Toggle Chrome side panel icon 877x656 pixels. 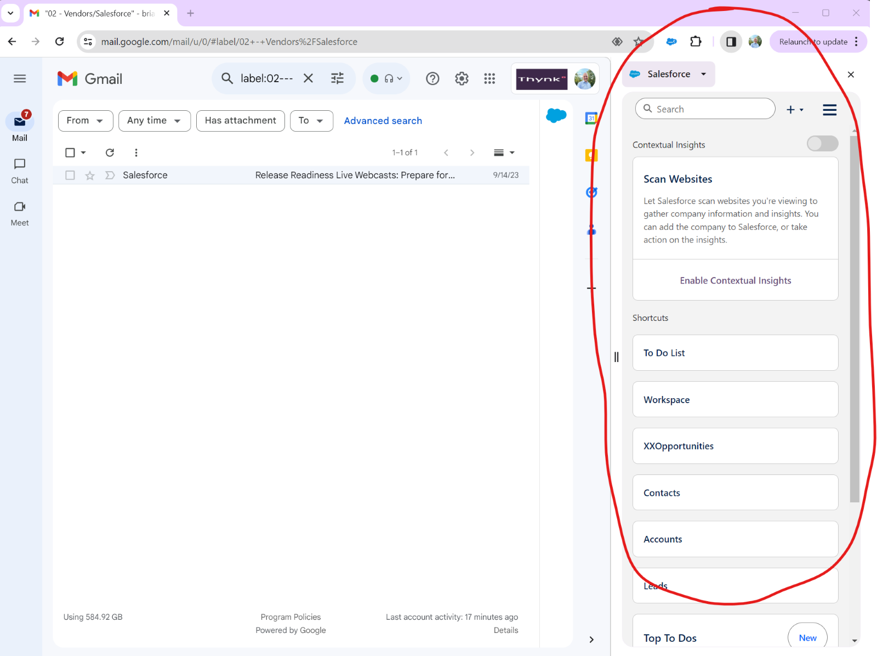731,42
